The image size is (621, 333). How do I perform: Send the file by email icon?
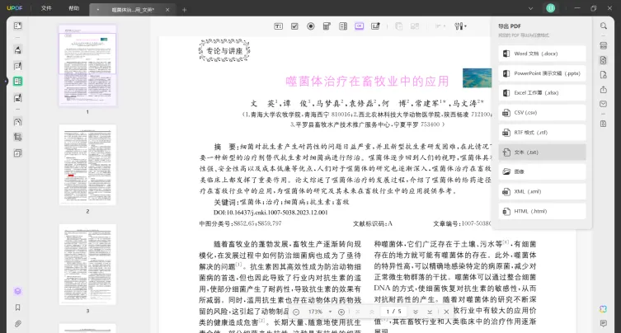point(603,104)
